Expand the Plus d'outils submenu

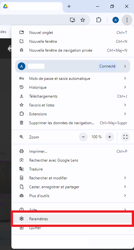[73, 196]
